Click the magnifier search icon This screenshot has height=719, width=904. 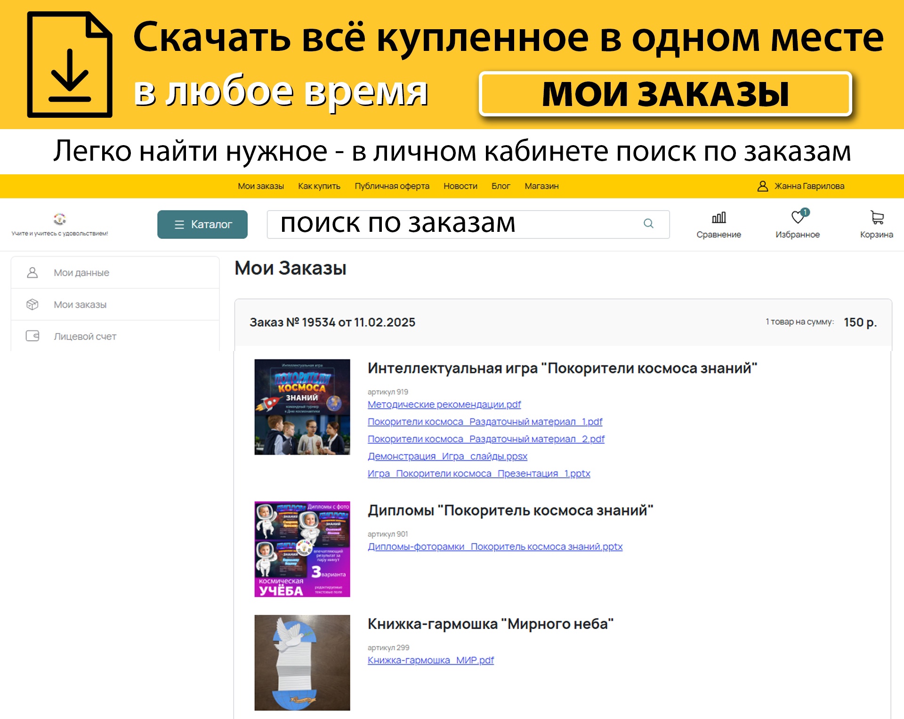pyautogui.click(x=648, y=223)
